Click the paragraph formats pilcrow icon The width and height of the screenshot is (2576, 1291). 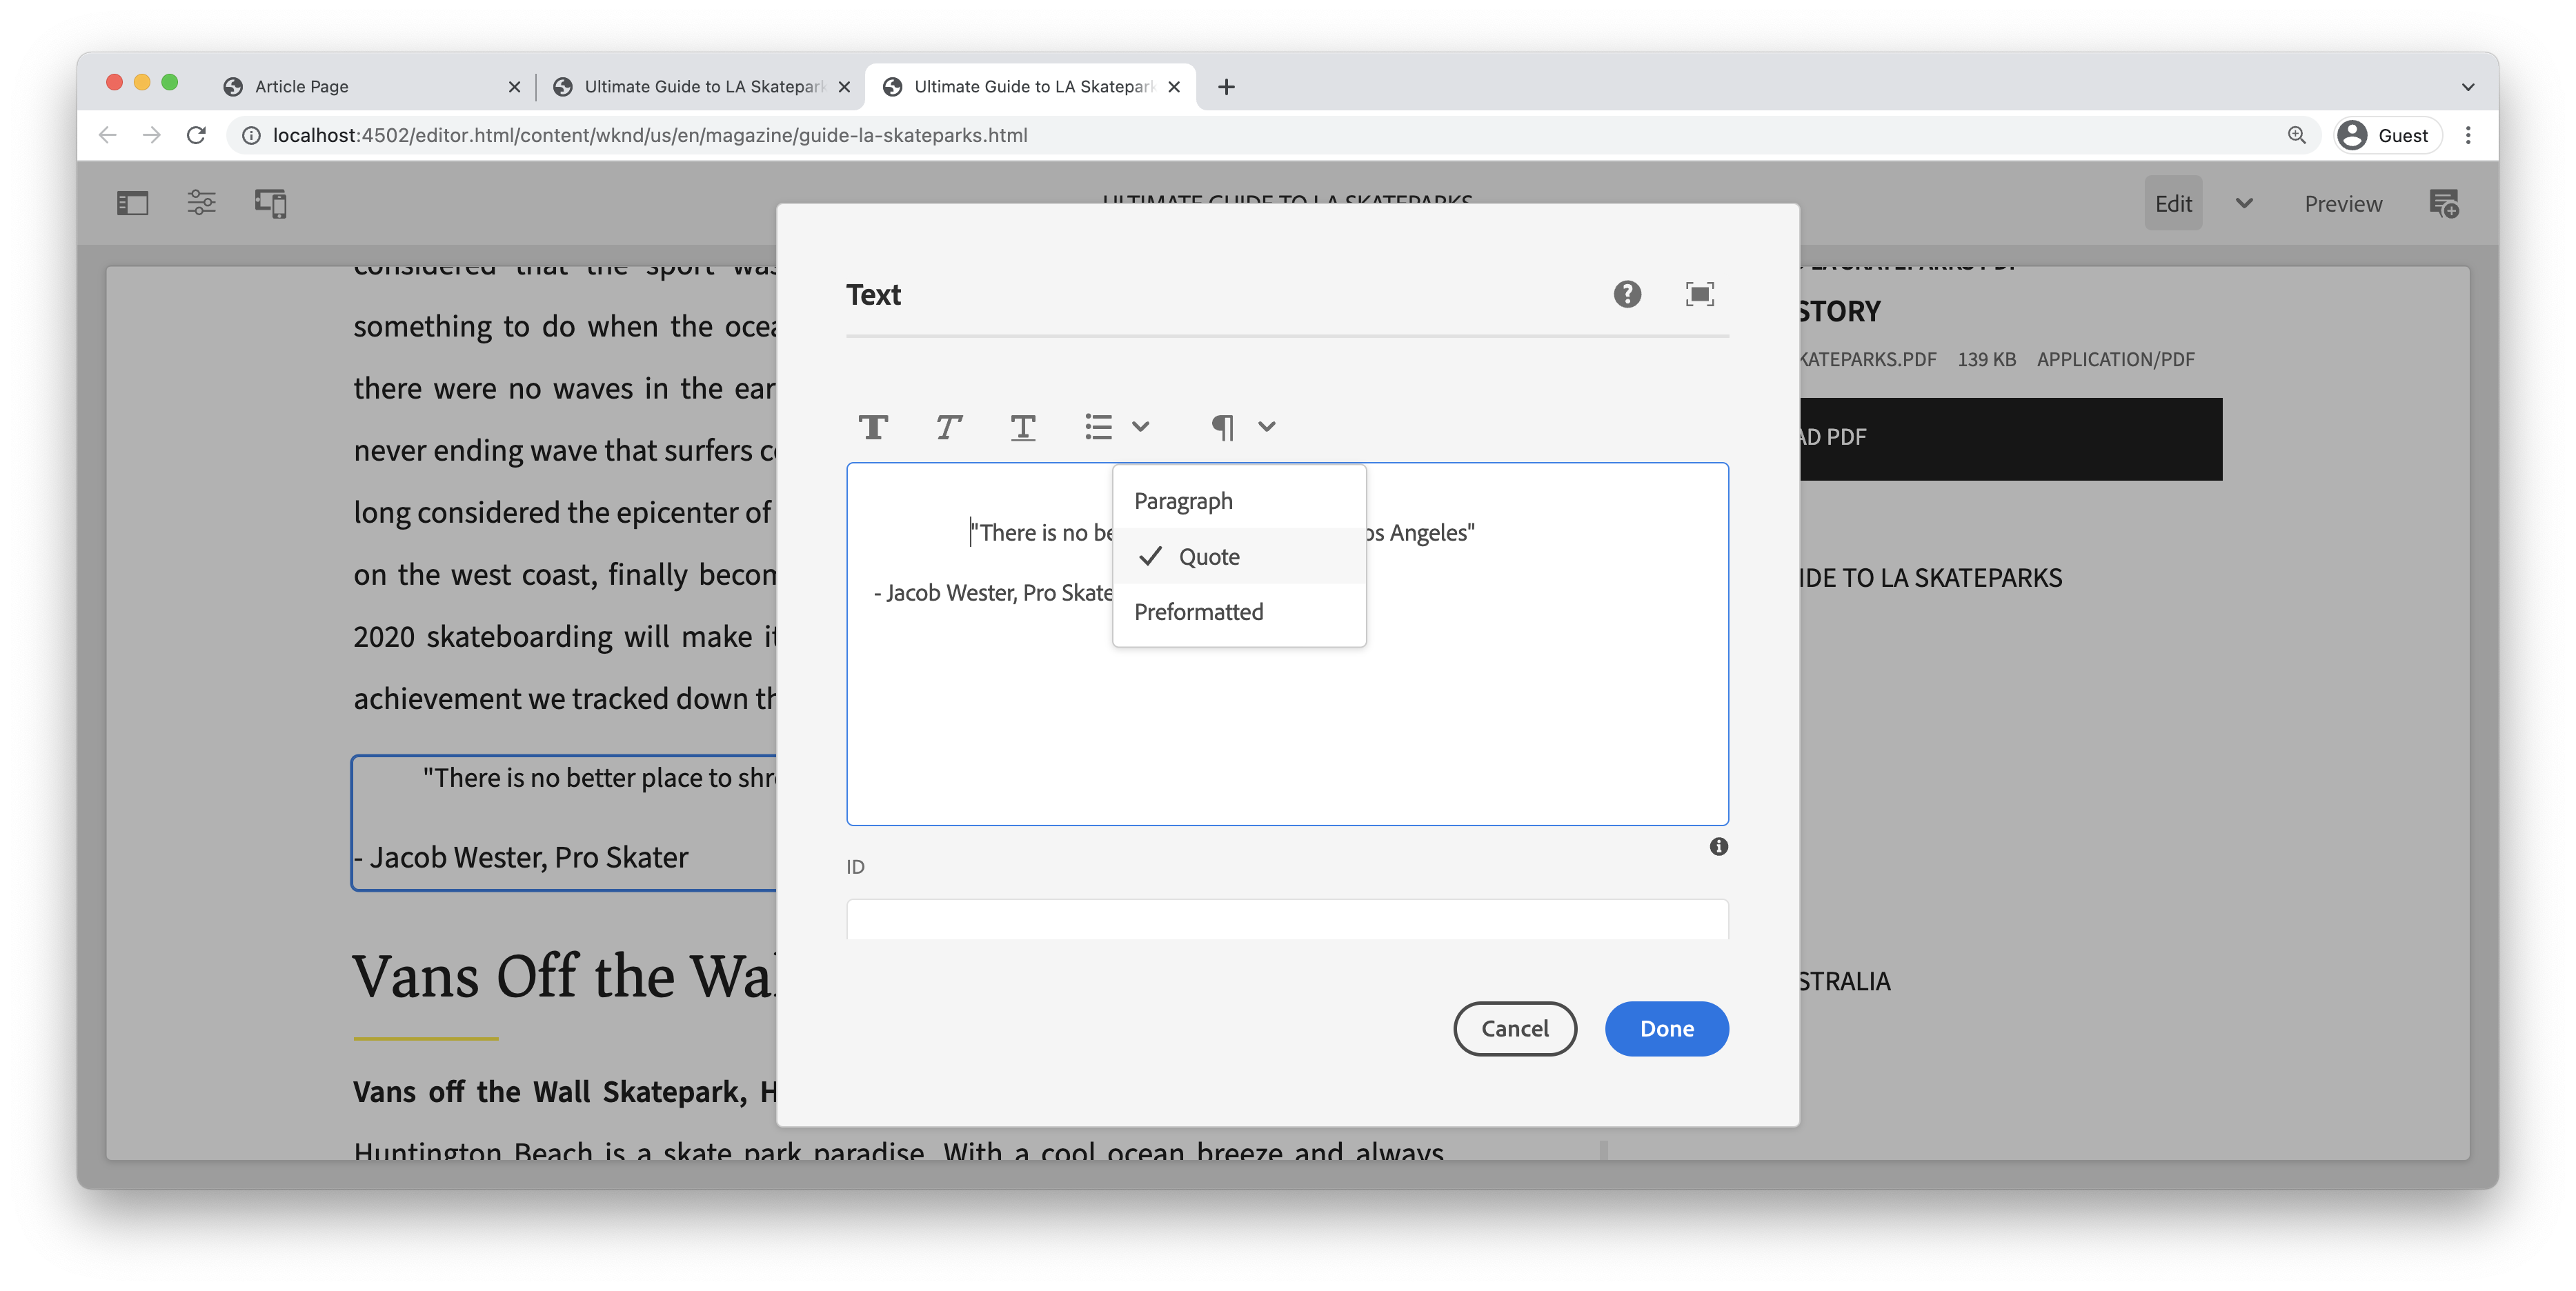click(1222, 427)
